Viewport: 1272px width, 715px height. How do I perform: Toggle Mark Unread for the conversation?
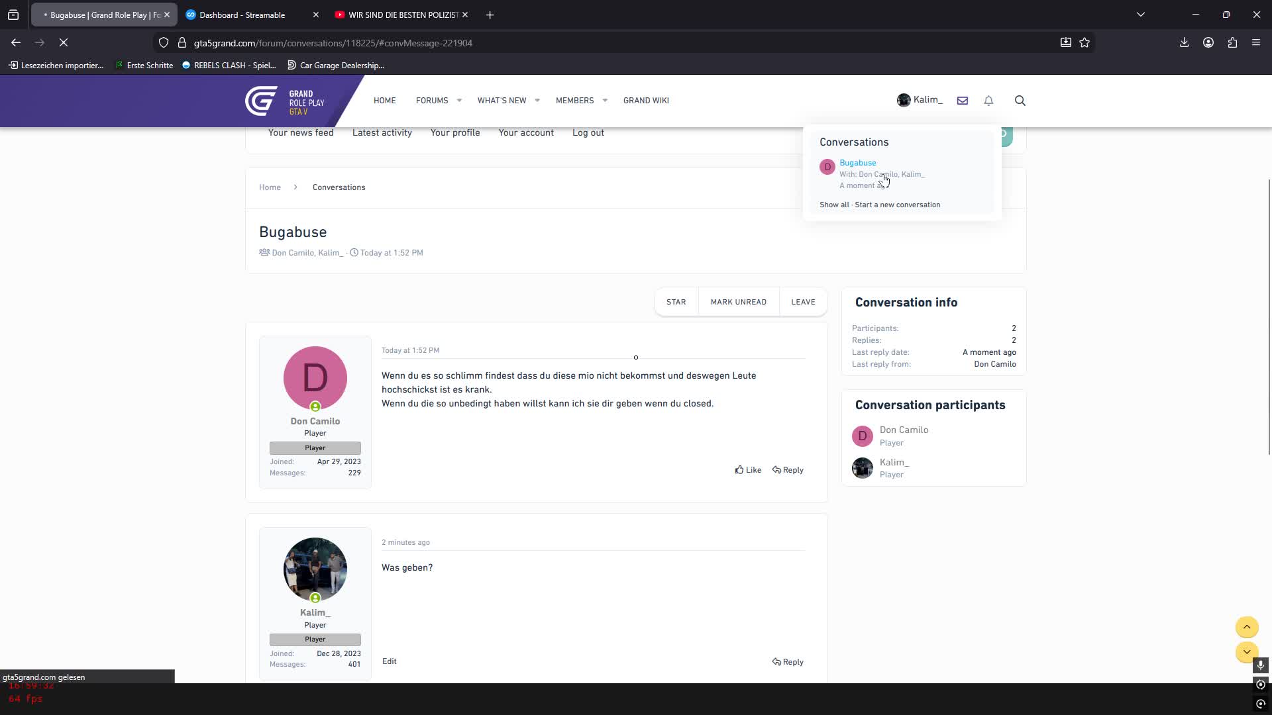coord(738,301)
